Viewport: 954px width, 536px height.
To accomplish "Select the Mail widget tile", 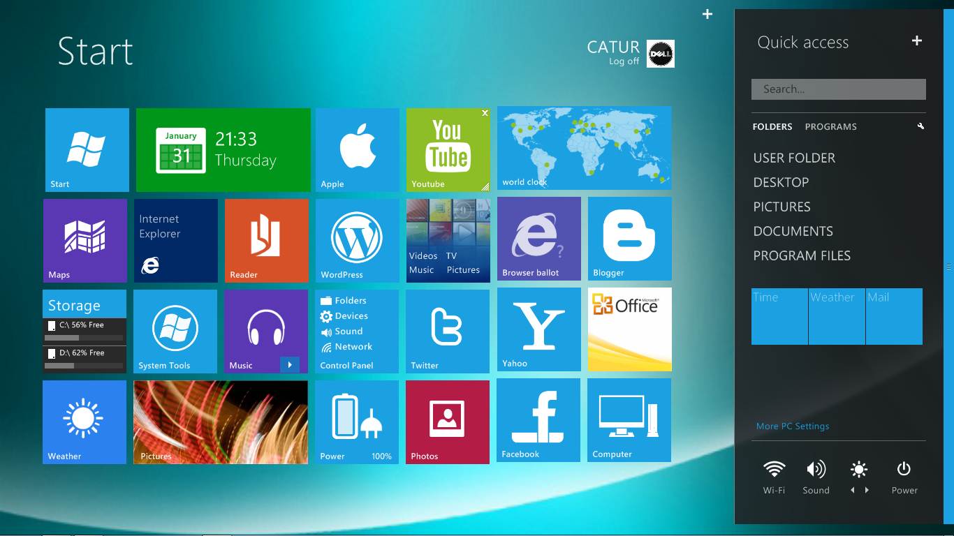I will 894,316.
